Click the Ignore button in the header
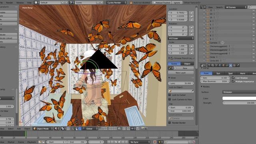256x144 pixels. (177, 3)
